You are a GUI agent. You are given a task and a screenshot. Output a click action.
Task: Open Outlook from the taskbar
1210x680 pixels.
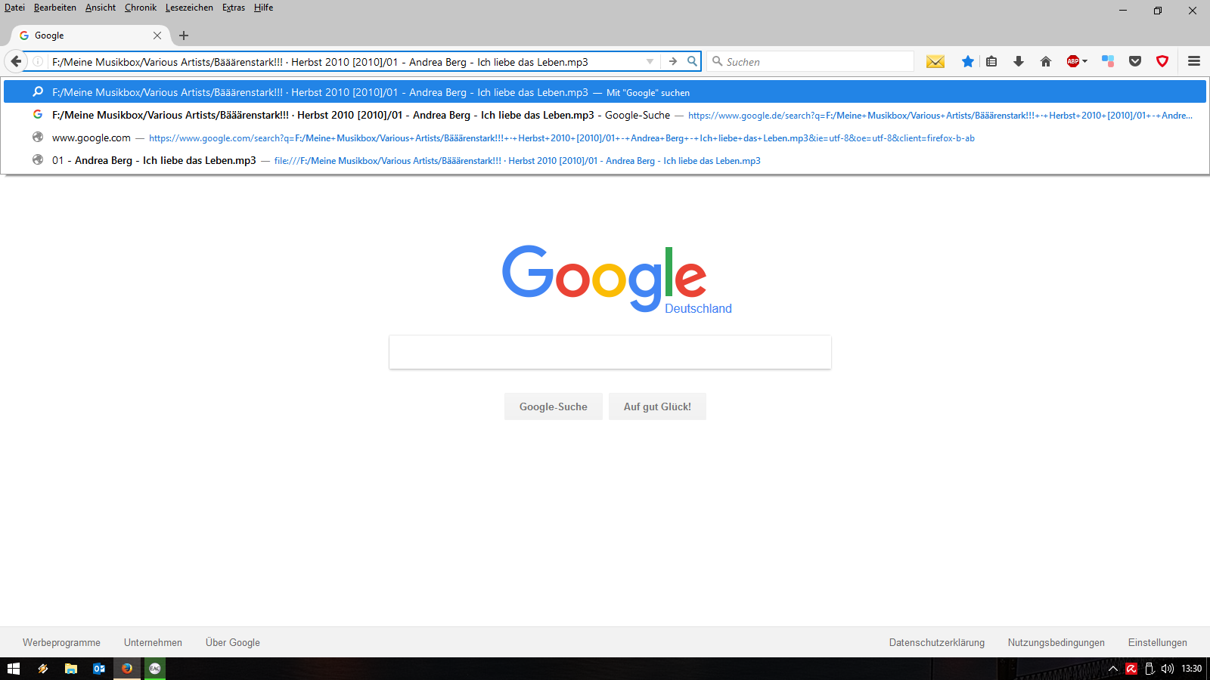pos(99,669)
